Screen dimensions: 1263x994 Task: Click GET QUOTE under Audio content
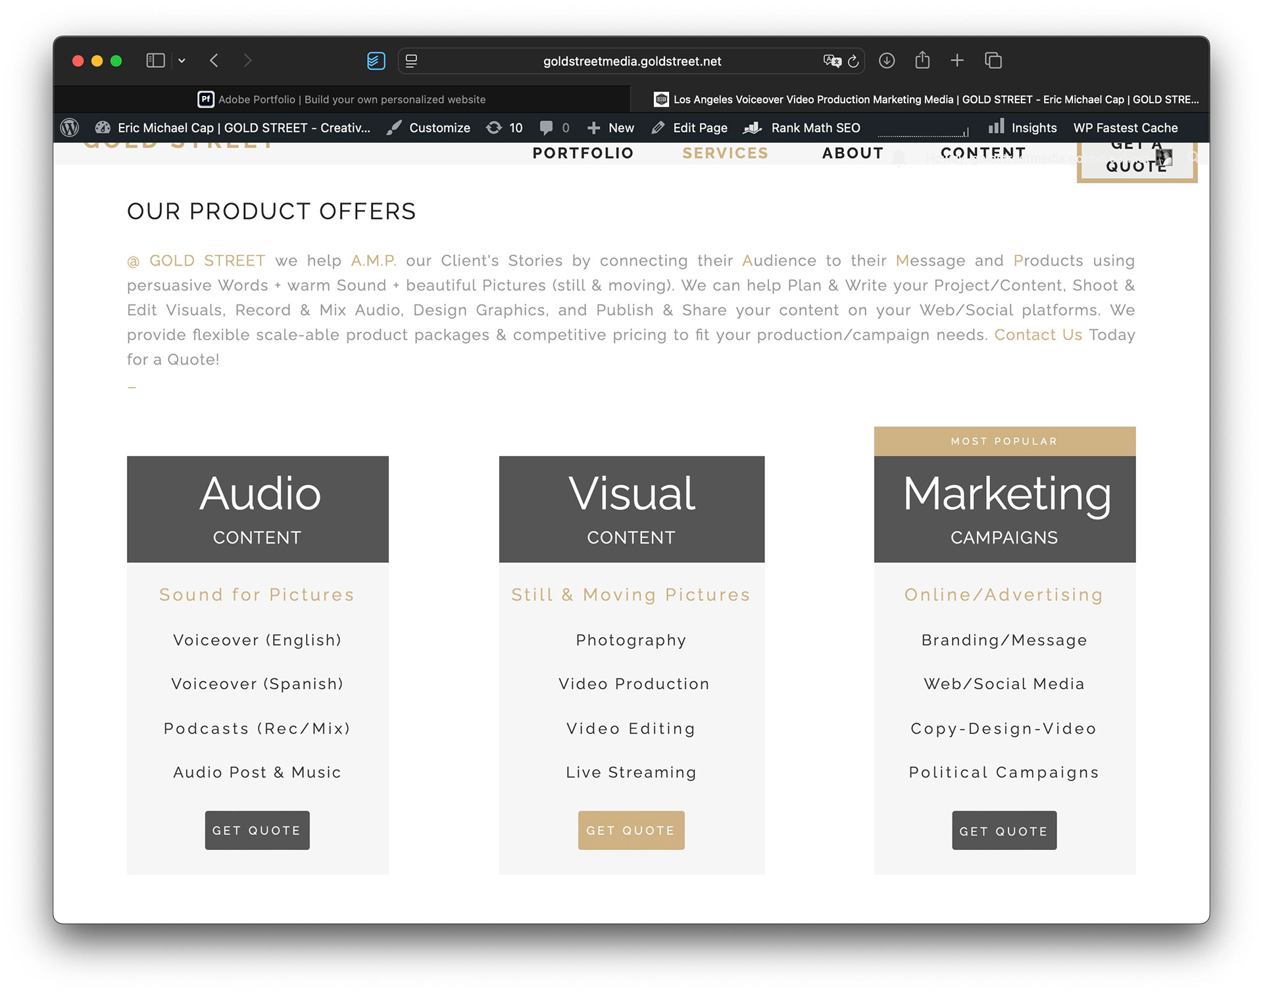[x=257, y=830]
